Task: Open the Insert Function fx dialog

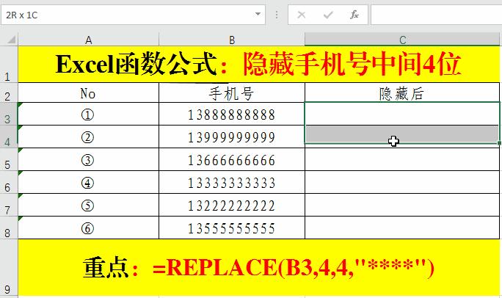Action: (354, 15)
